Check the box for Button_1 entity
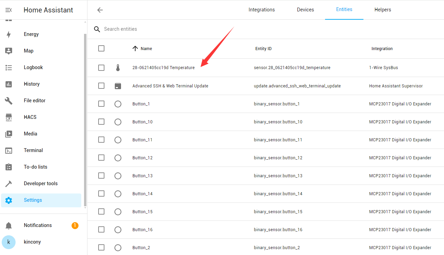This screenshot has height=255, width=444. click(101, 104)
